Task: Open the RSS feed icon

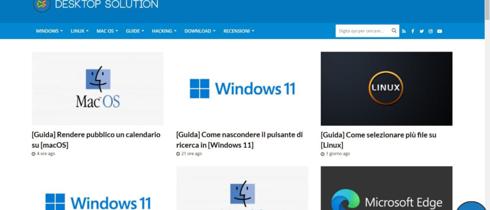Action: (404, 31)
